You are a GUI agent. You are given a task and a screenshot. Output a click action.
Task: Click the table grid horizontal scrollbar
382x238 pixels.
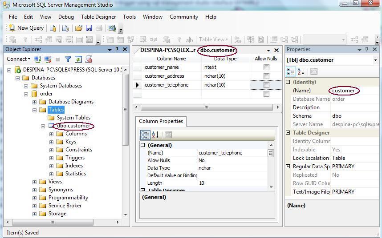tap(207, 107)
